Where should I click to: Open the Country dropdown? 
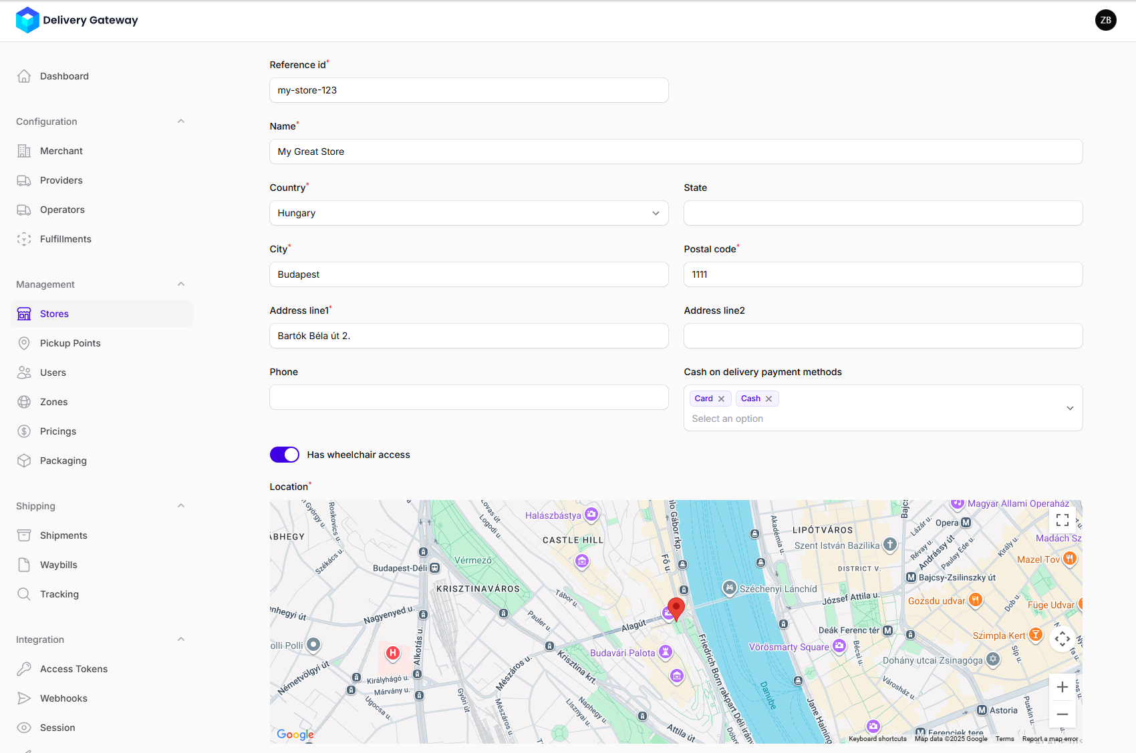[x=468, y=213]
